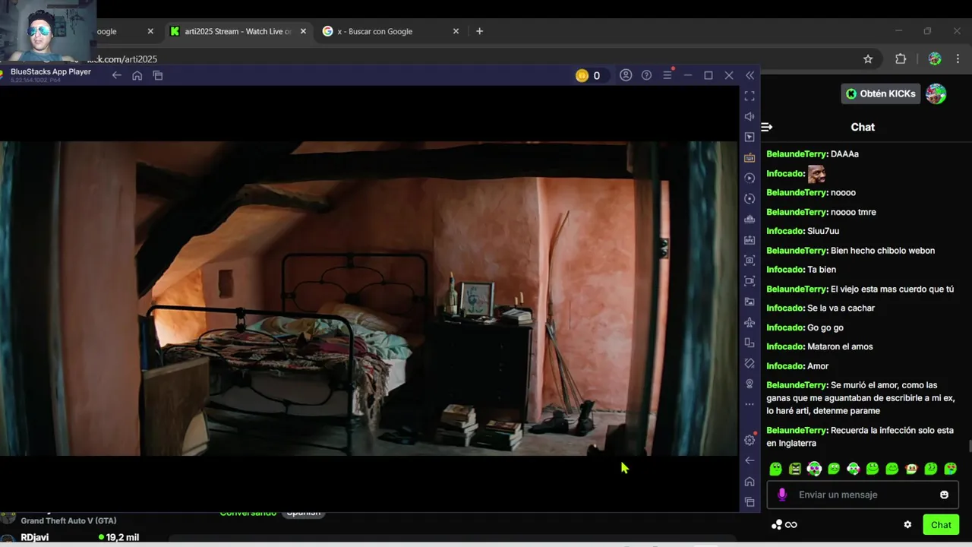This screenshot has width=972, height=547.
Task: Click the green Chat send button
Action: pyautogui.click(x=941, y=525)
